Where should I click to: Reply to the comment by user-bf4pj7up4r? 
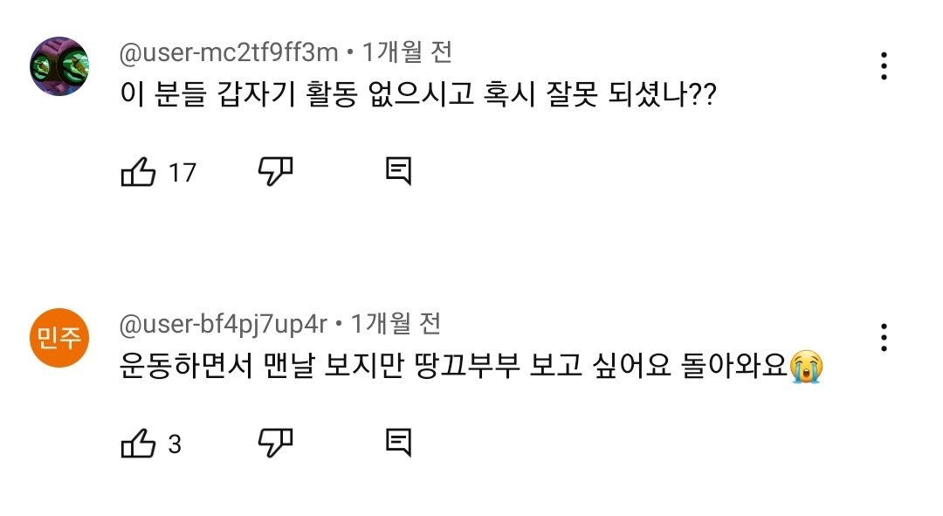tap(398, 444)
